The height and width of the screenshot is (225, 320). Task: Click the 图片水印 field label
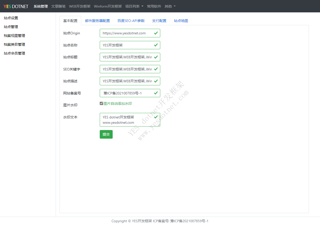[70, 105]
